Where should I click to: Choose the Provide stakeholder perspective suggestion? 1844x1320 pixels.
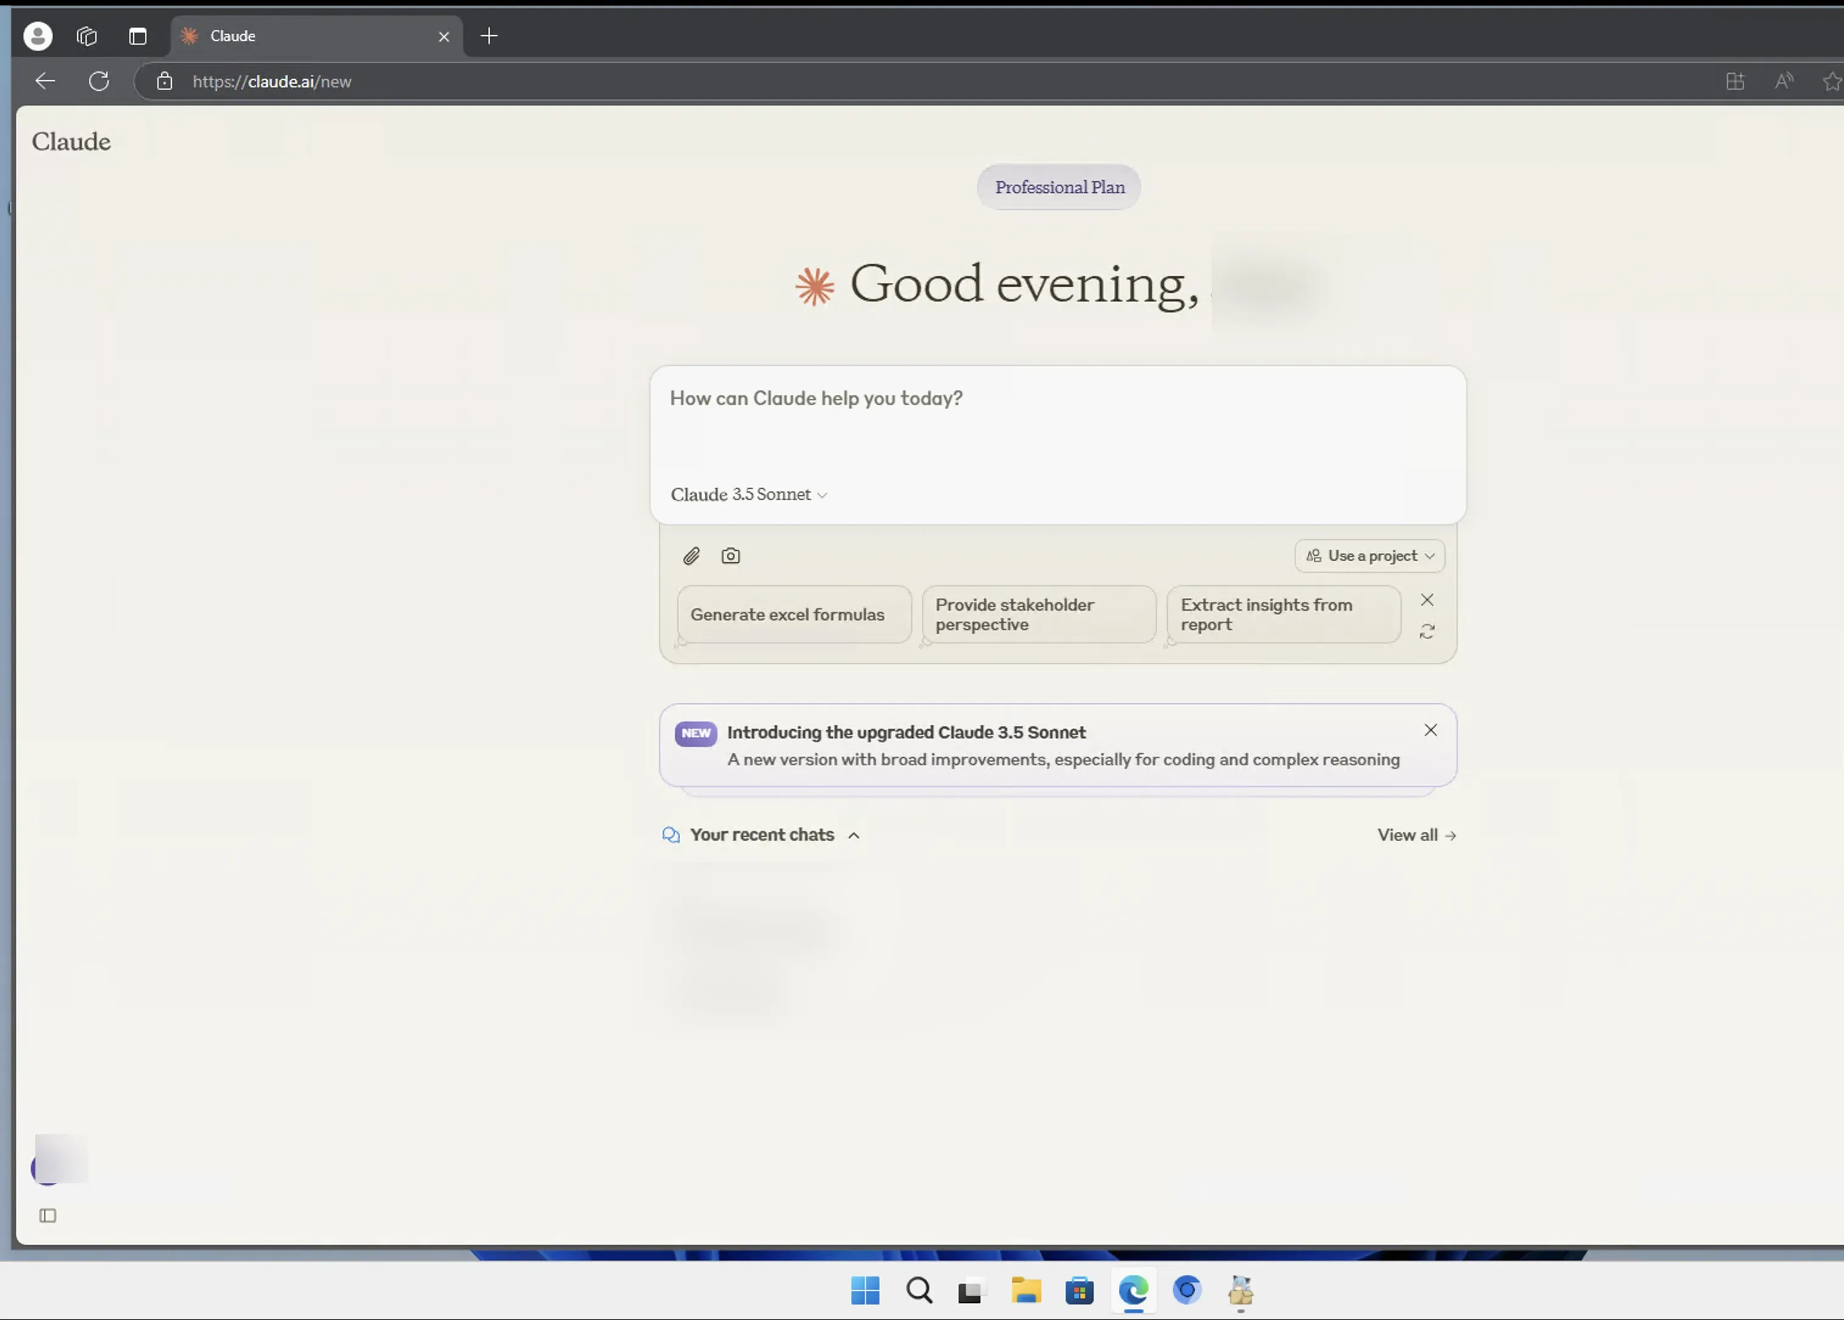click(x=1039, y=614)
